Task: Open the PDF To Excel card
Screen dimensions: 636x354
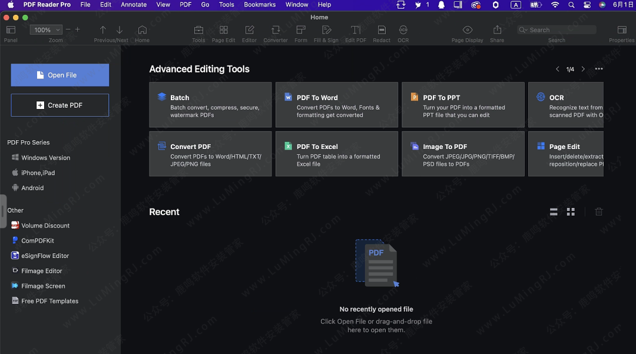Action: (x=337, y=154)
